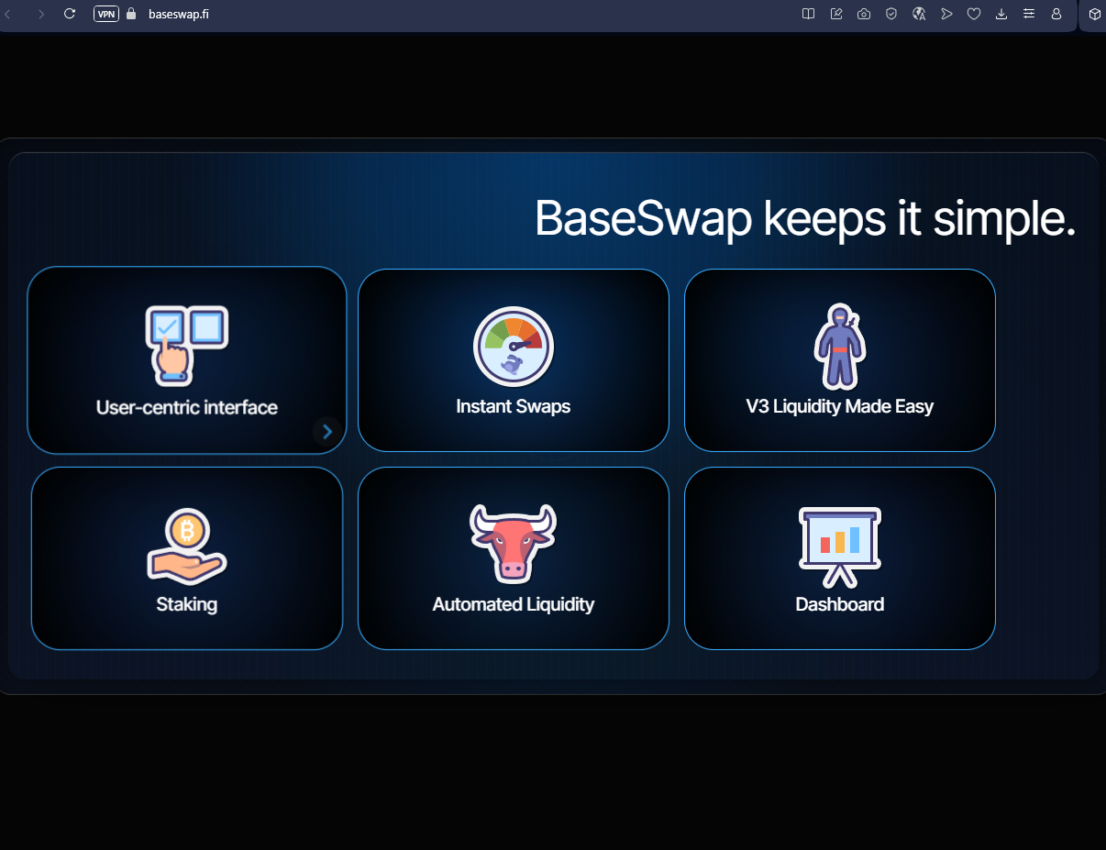
Task: Reload the current page
Action: coord(70,14)
